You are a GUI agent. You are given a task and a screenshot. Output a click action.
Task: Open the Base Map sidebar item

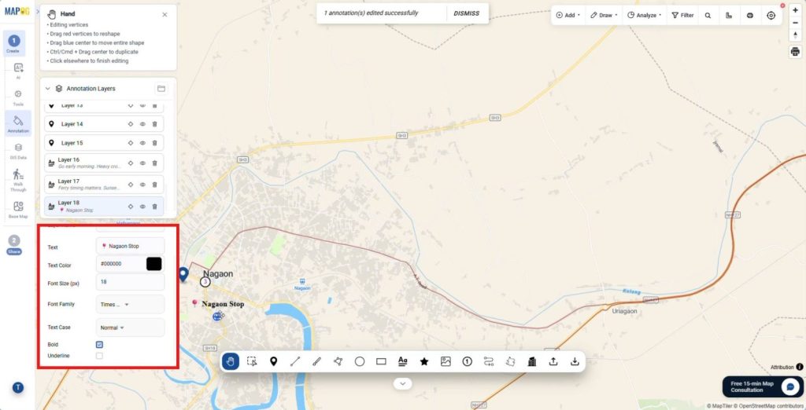[x=18, y=209]
